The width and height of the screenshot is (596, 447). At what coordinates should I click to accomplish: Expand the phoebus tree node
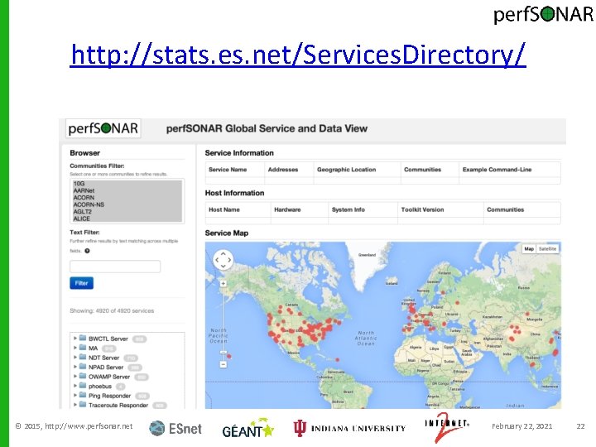click(74, 386)
